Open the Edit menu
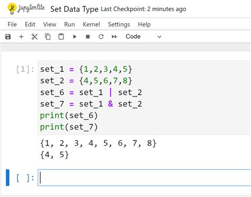The image size is (251, 197). coord(30,24)
